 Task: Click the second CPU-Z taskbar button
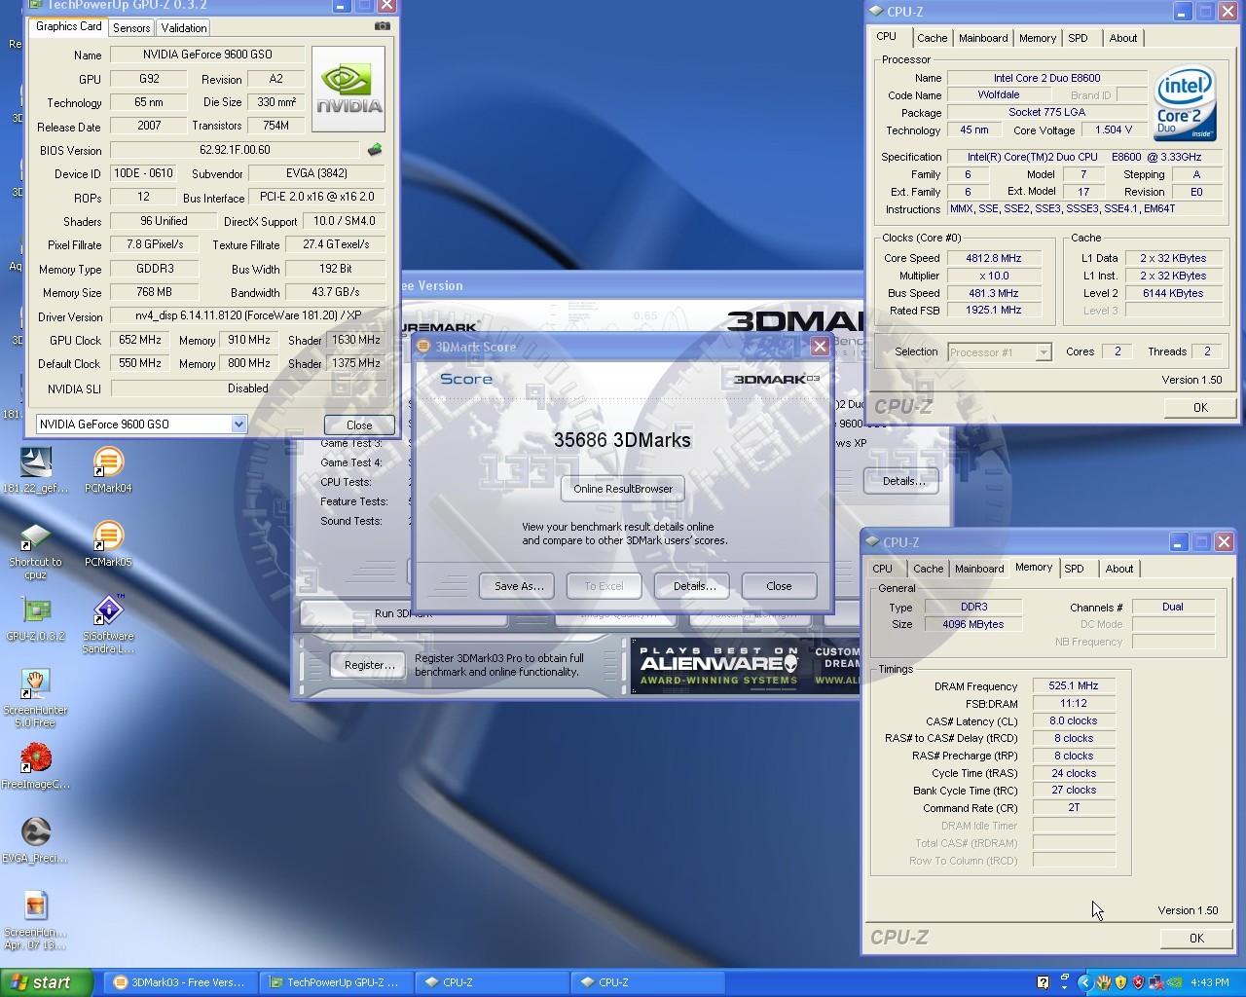[x=646, y=982]
